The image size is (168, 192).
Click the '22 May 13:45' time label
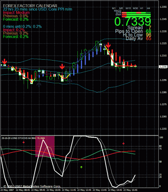pos(100,190)
